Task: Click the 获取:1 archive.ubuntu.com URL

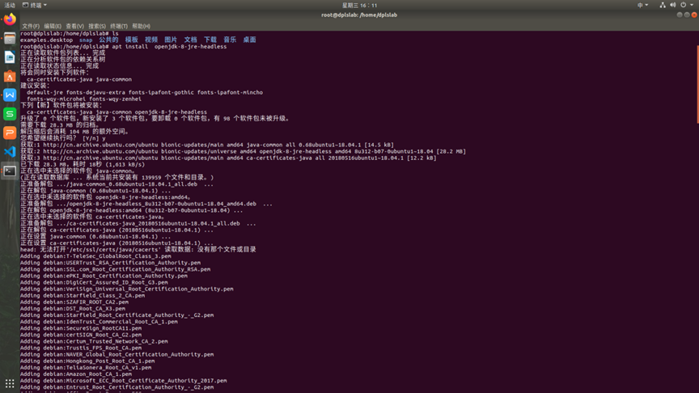Action: pos(101,145)
